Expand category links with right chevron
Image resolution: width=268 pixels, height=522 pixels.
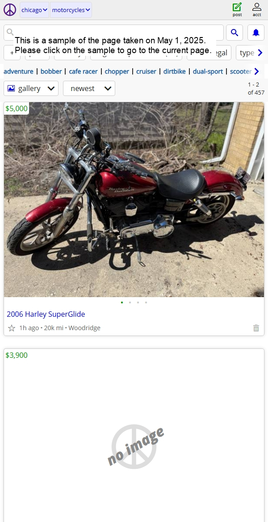click(x=256, y=71)
